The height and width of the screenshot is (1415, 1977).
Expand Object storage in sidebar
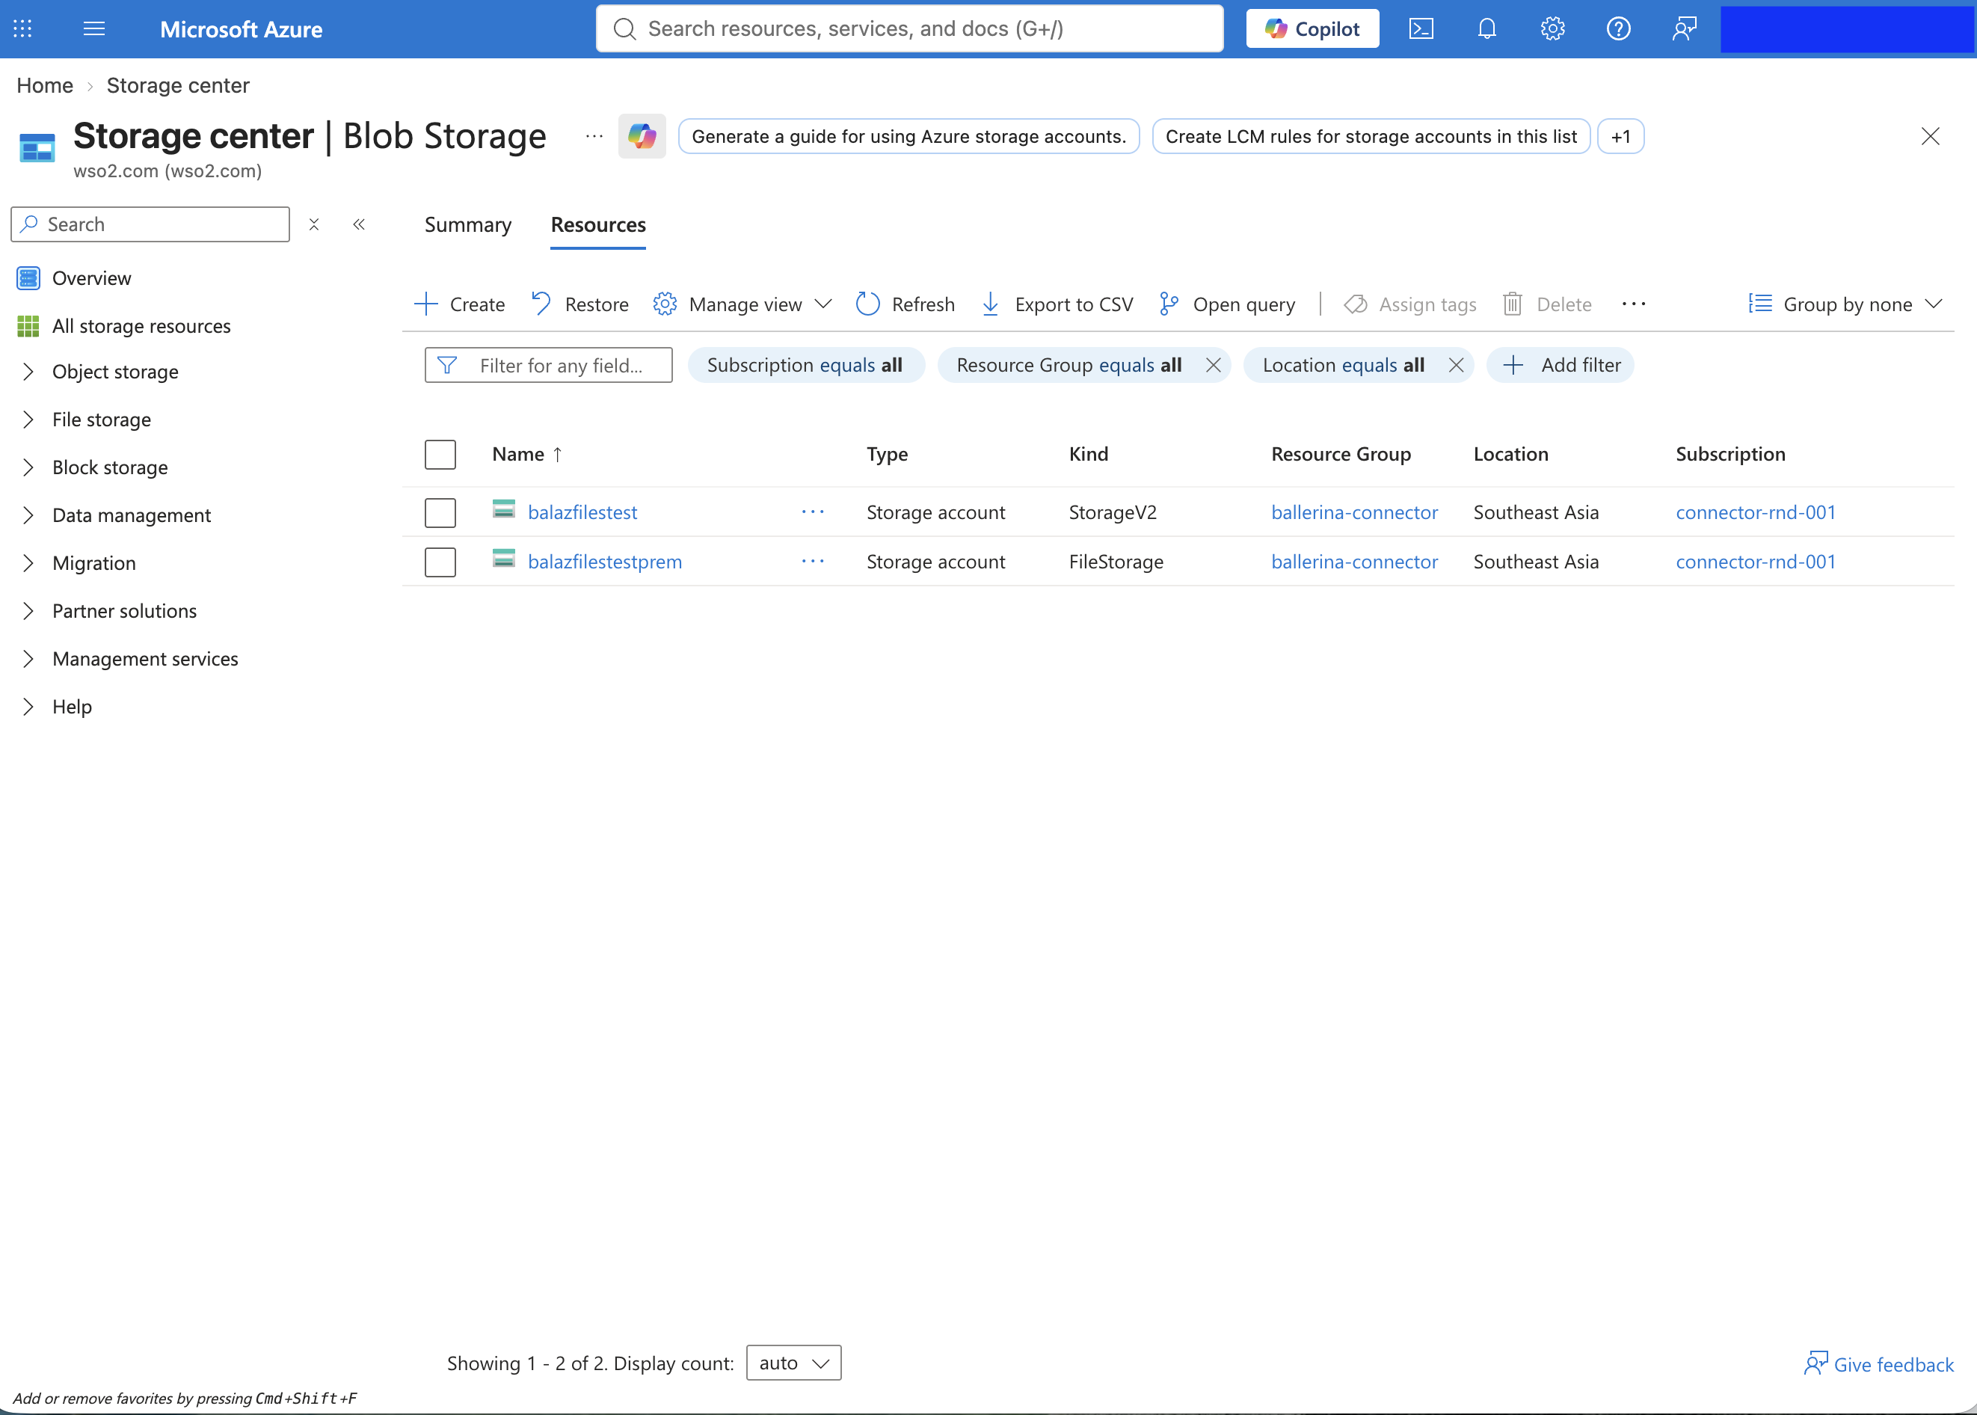(x=28, y=372)
